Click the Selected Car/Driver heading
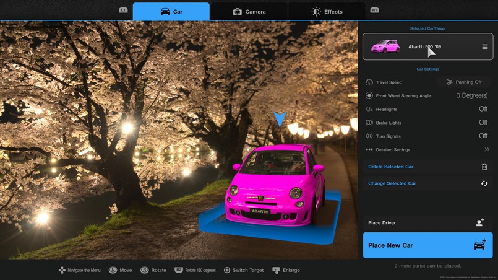498x280 pixels. (428, 28)
